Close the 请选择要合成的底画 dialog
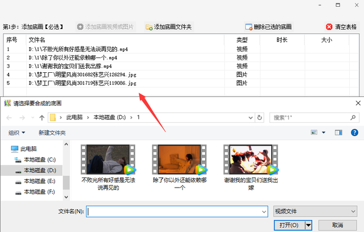Image resolution: width=364 pixels, height=232 pixels. point(358,103)
